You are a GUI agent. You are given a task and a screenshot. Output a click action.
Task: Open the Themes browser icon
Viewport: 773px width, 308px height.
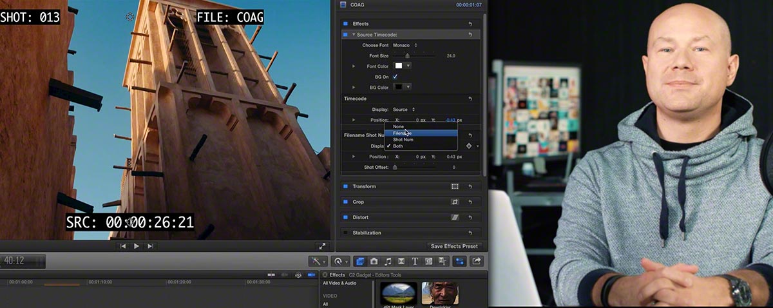tap(443, 261)
